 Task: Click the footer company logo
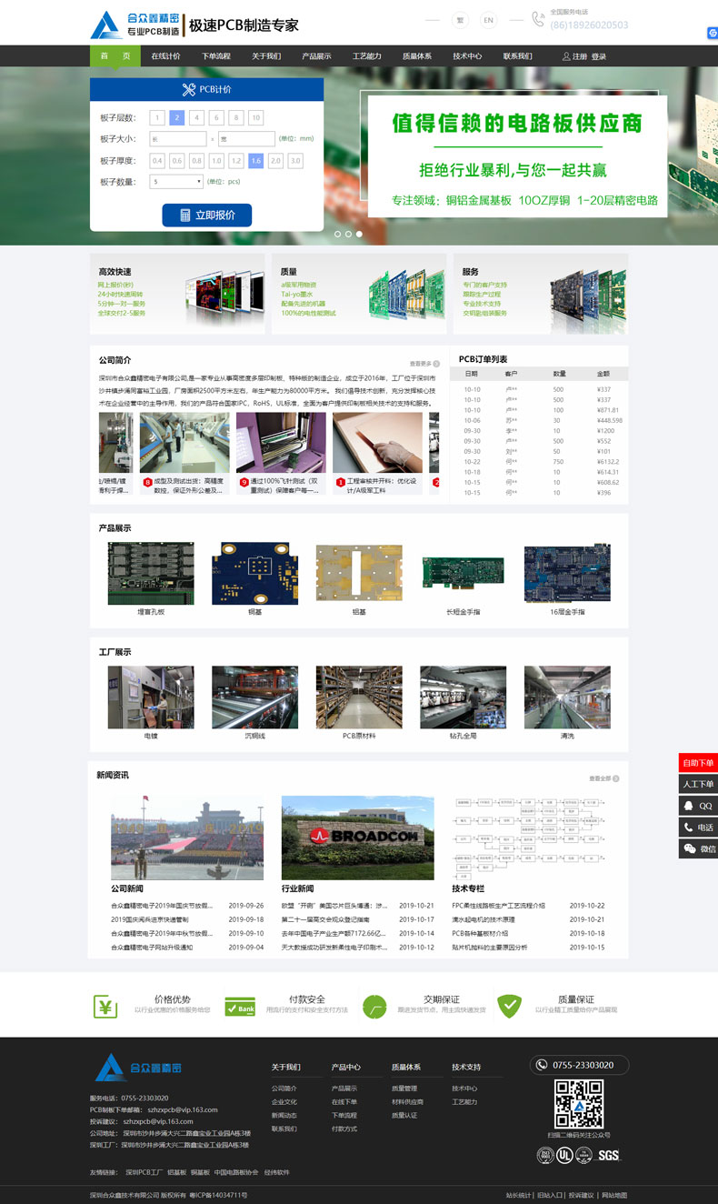coord(138,1068)
